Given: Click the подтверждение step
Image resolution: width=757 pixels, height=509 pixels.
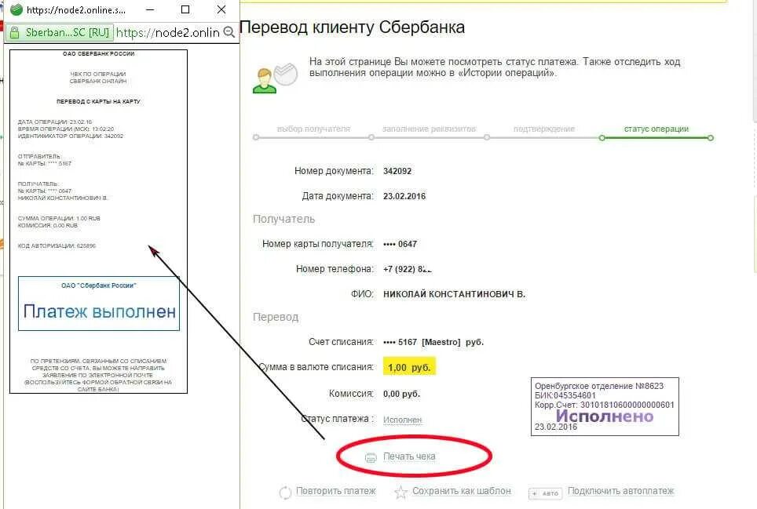Looking at the screenshot, I should pos(544,129).
